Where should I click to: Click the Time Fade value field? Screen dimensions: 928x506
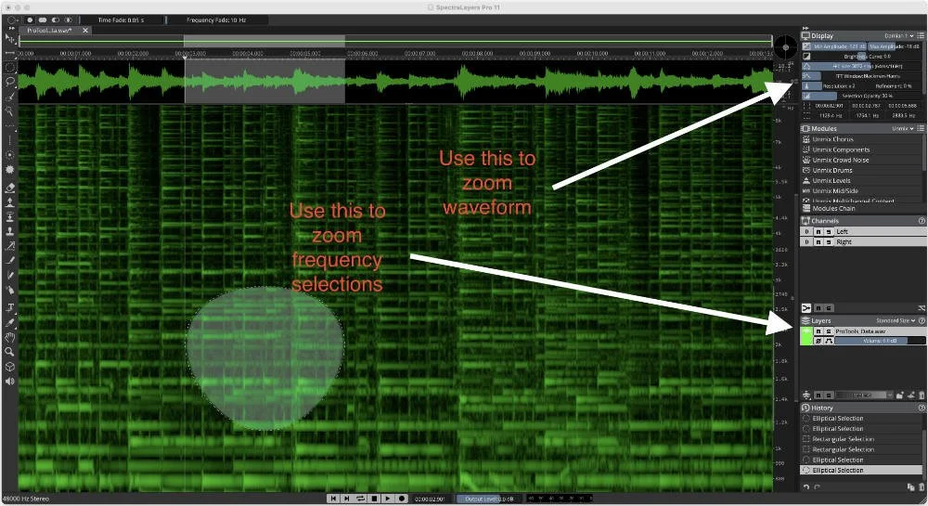(121, 19)
